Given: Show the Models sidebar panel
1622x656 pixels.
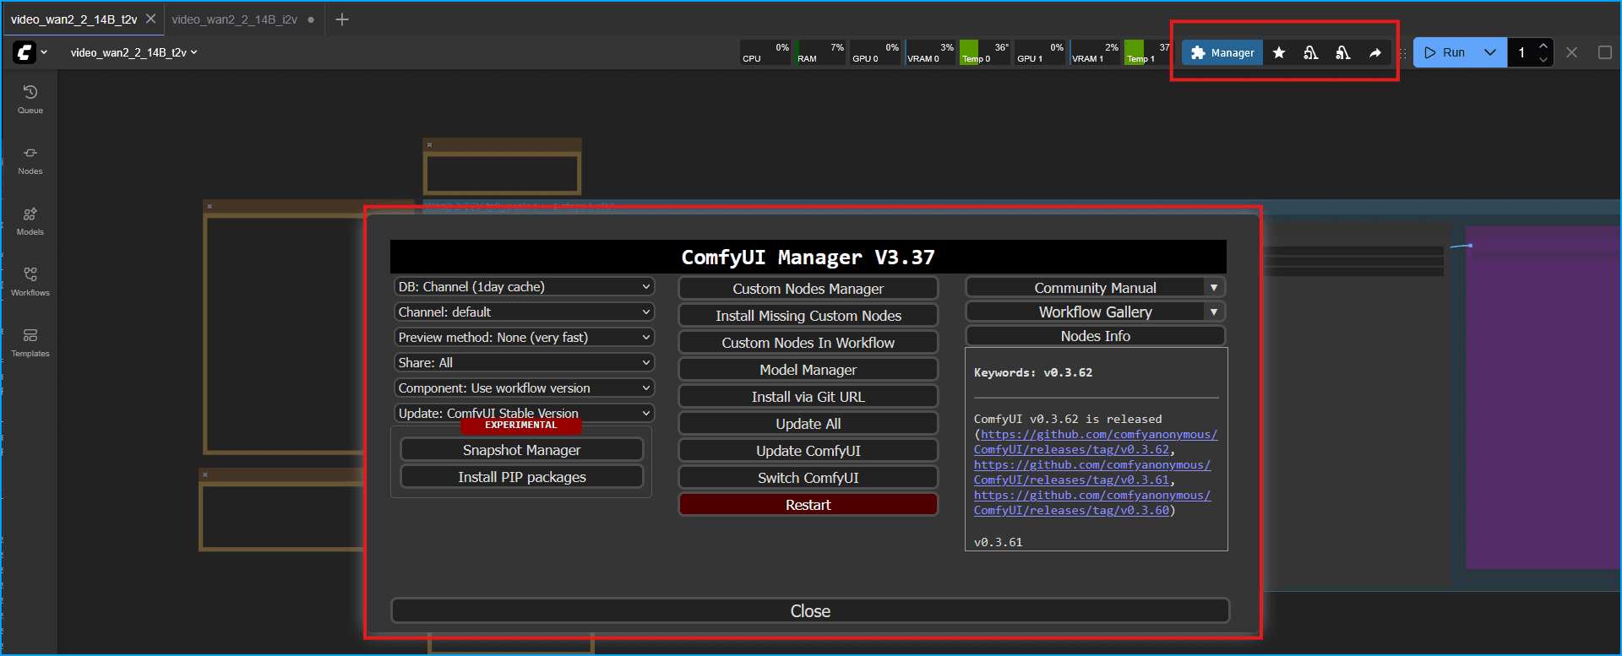Looking at the screenshot, I should pyautogui.click(x=30, y=220).
